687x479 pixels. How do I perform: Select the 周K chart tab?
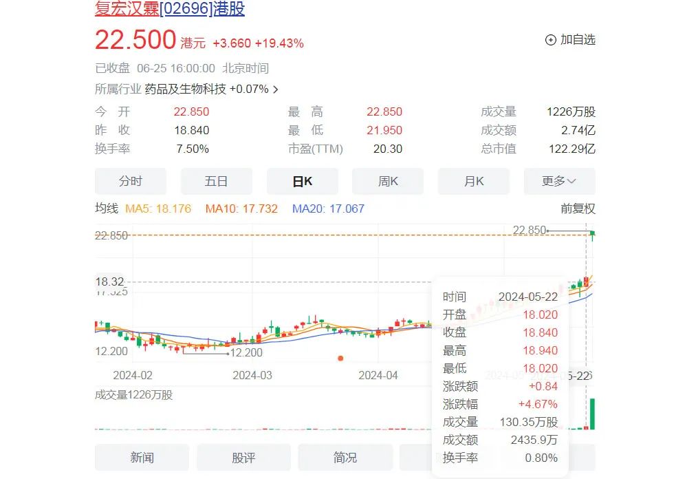tap(388, 181)
